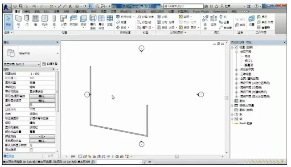The height and width of the screenshot is (167, 291).
Task: Expand the Room & Area panel title
Action: tap(177, 33)
